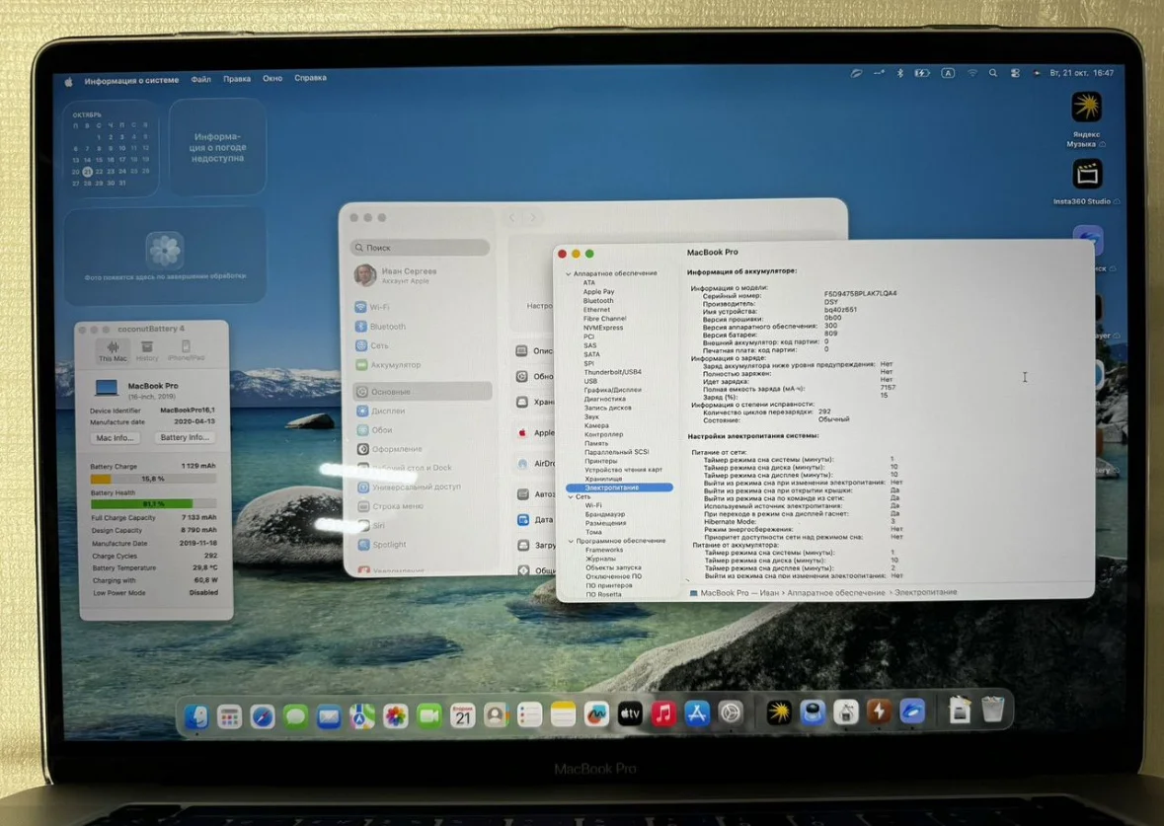Open Notes from the Dock
This screenshot has width=1164, height=826.
tap(563, 714)
